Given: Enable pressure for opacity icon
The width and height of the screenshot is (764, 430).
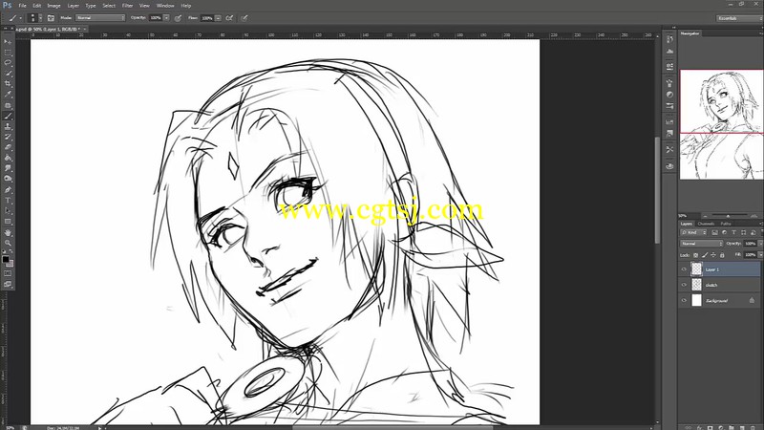Looking at the screenshot, I should click(178, 18).
